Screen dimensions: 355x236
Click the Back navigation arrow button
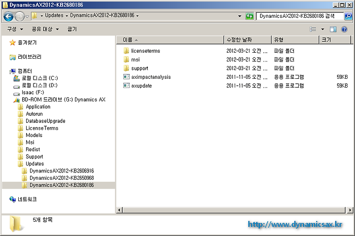(8, 16)
